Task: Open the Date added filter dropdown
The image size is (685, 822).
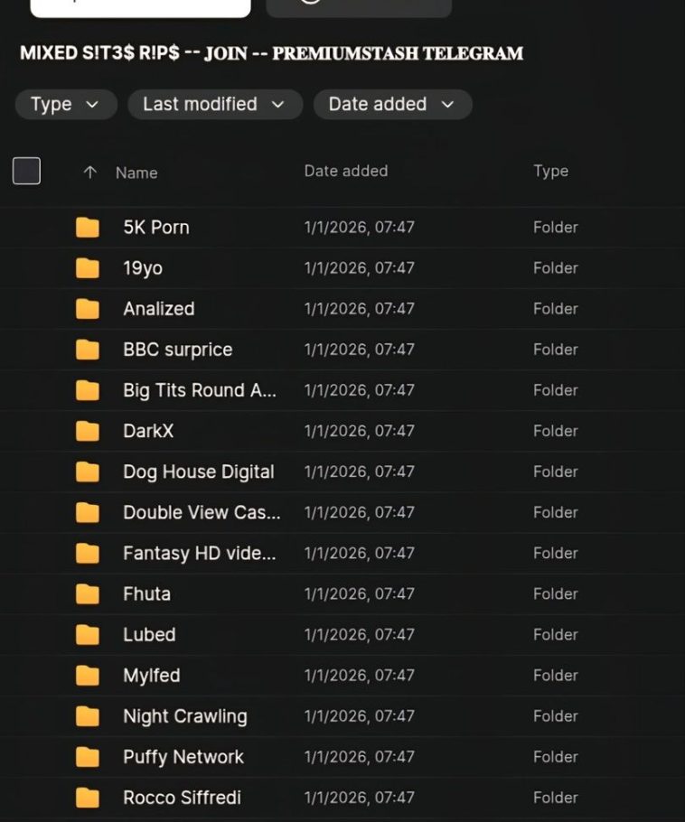Action: pos(392,104)
